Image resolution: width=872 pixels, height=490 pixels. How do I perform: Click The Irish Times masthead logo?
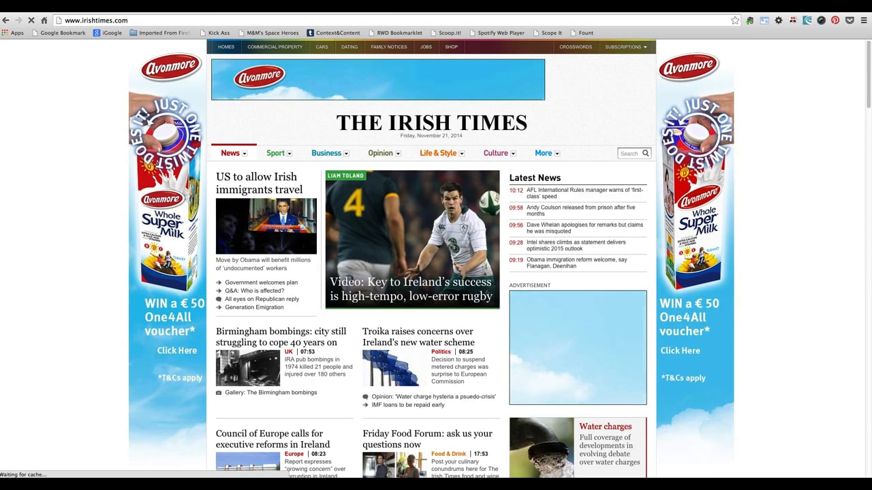point(432,122)
